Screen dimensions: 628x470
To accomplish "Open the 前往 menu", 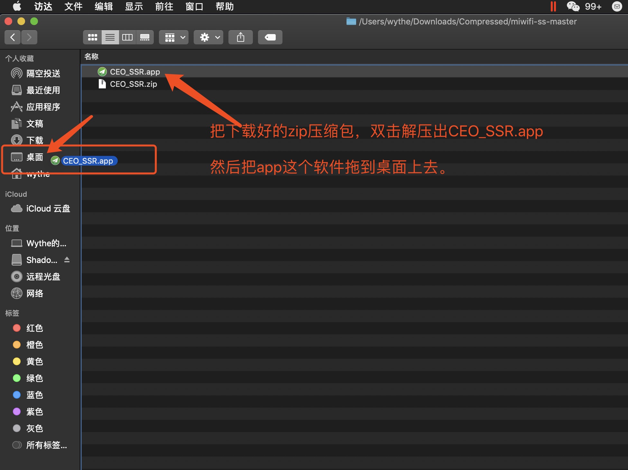I will tap(164, 6).
